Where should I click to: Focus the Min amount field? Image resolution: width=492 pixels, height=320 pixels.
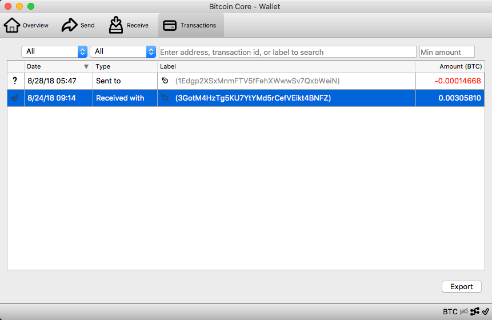point(447,52)
